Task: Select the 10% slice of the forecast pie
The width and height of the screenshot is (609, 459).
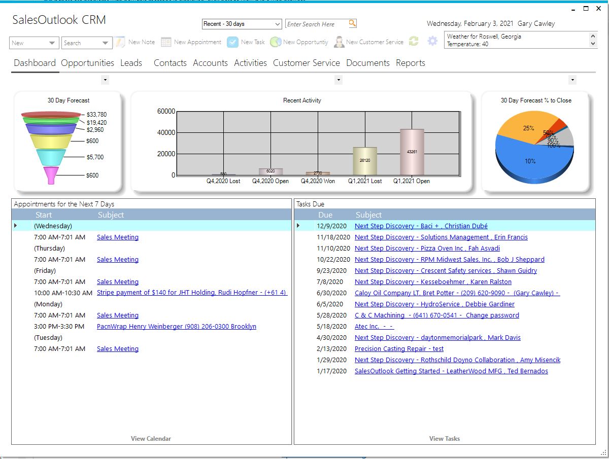Action: 529,161
